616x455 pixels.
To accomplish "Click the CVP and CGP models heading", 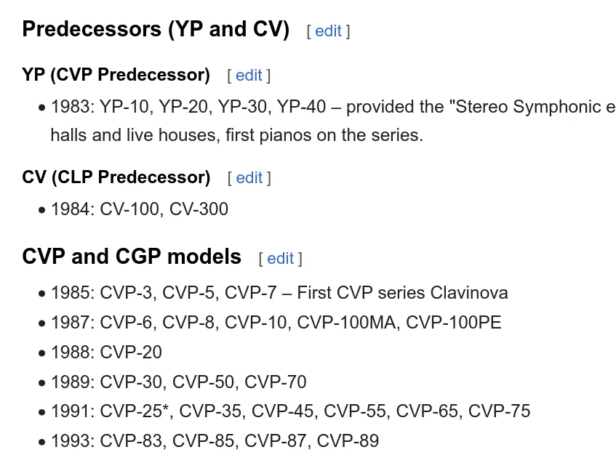I will click(x=132, y=257).
